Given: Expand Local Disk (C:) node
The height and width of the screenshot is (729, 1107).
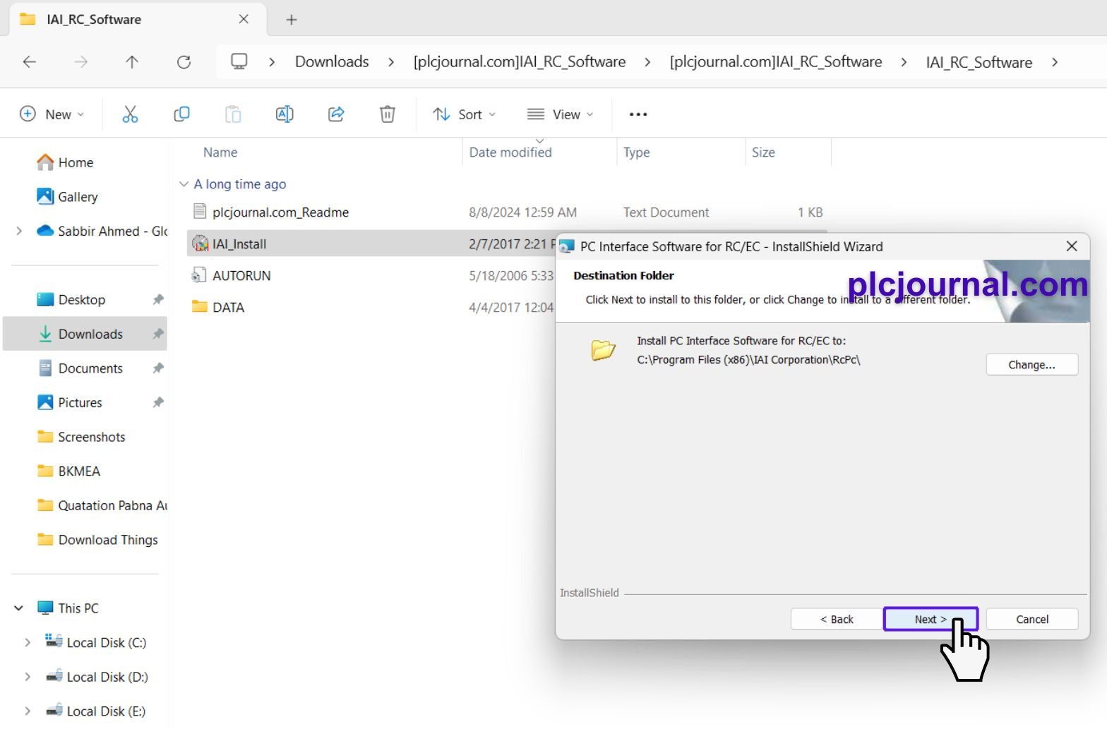Looking at the screenshot, I should click(x=28, y=642).
